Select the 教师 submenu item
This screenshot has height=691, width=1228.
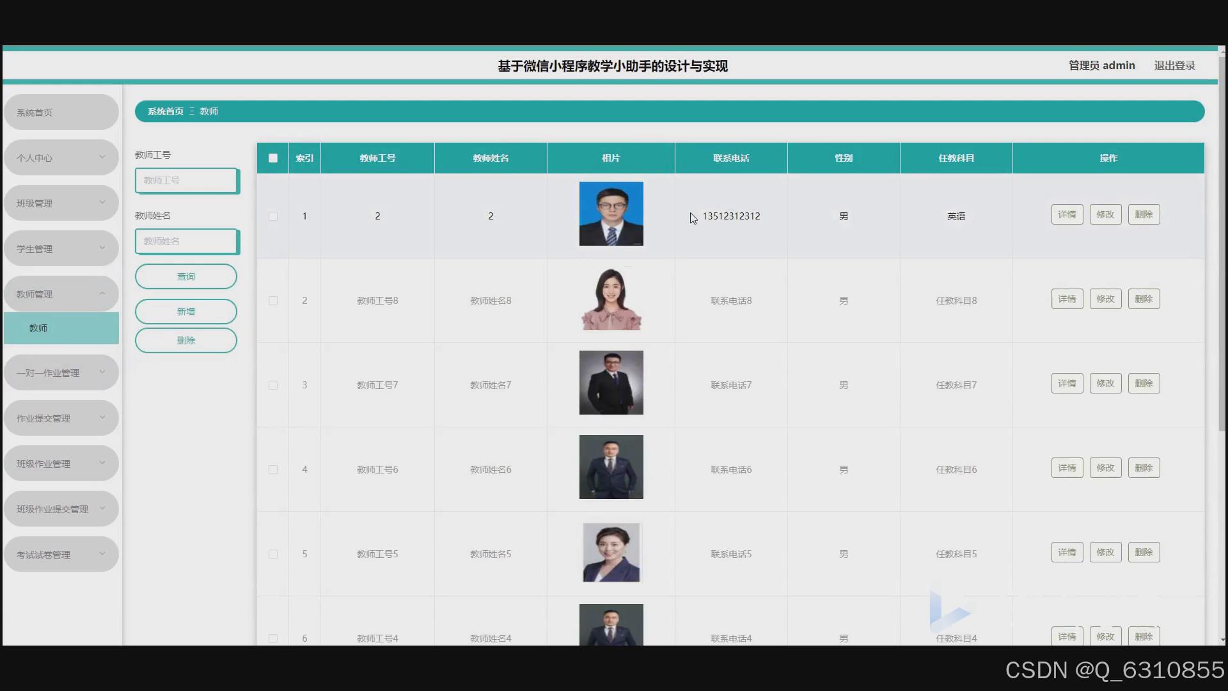(x=61, y=328)
